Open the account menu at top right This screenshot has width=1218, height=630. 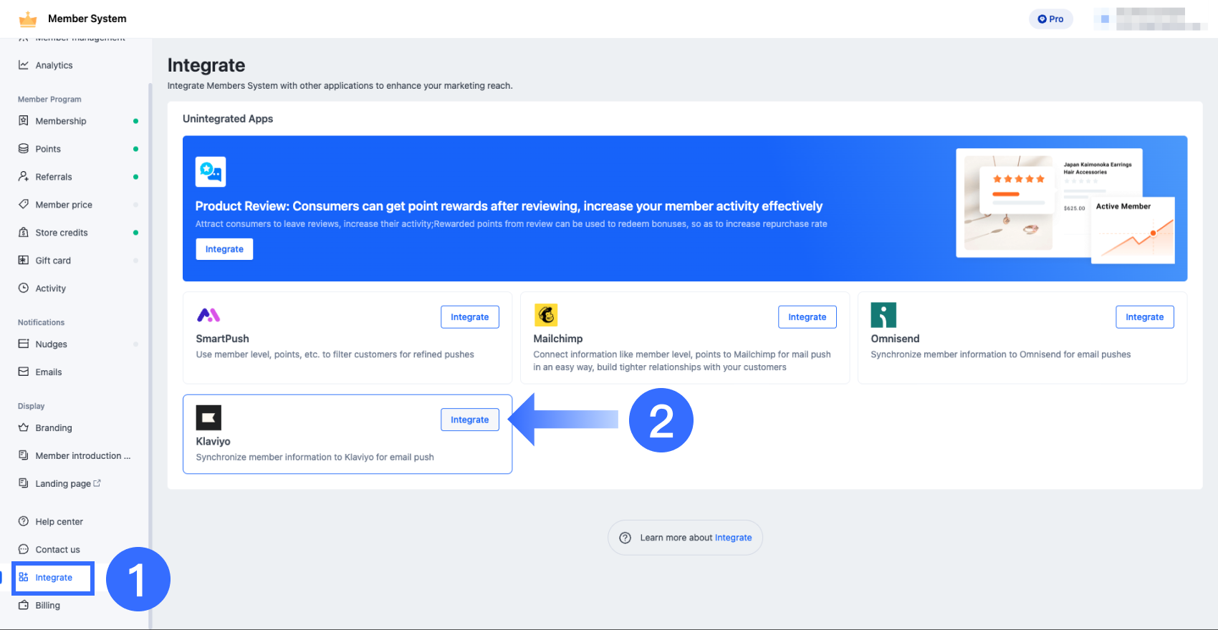click(1151, 19)
